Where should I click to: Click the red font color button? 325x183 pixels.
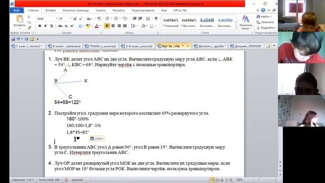tap(96, 26)
